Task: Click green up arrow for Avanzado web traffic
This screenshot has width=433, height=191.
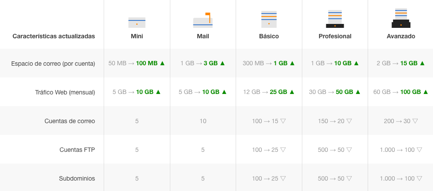Action: (426, 92)
